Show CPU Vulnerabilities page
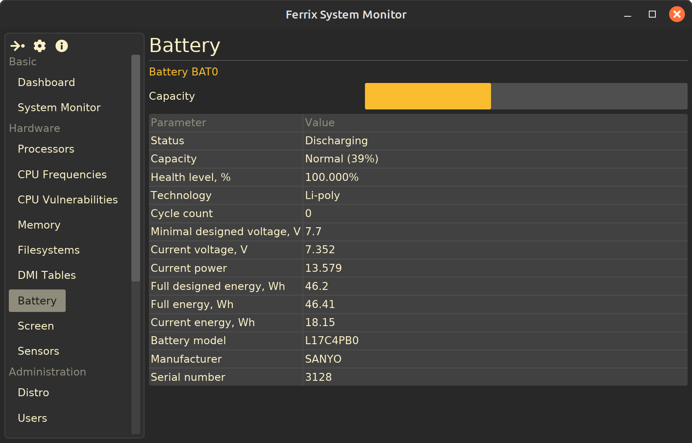This screenshot has height=443, width=692. [x=67, y=200]
